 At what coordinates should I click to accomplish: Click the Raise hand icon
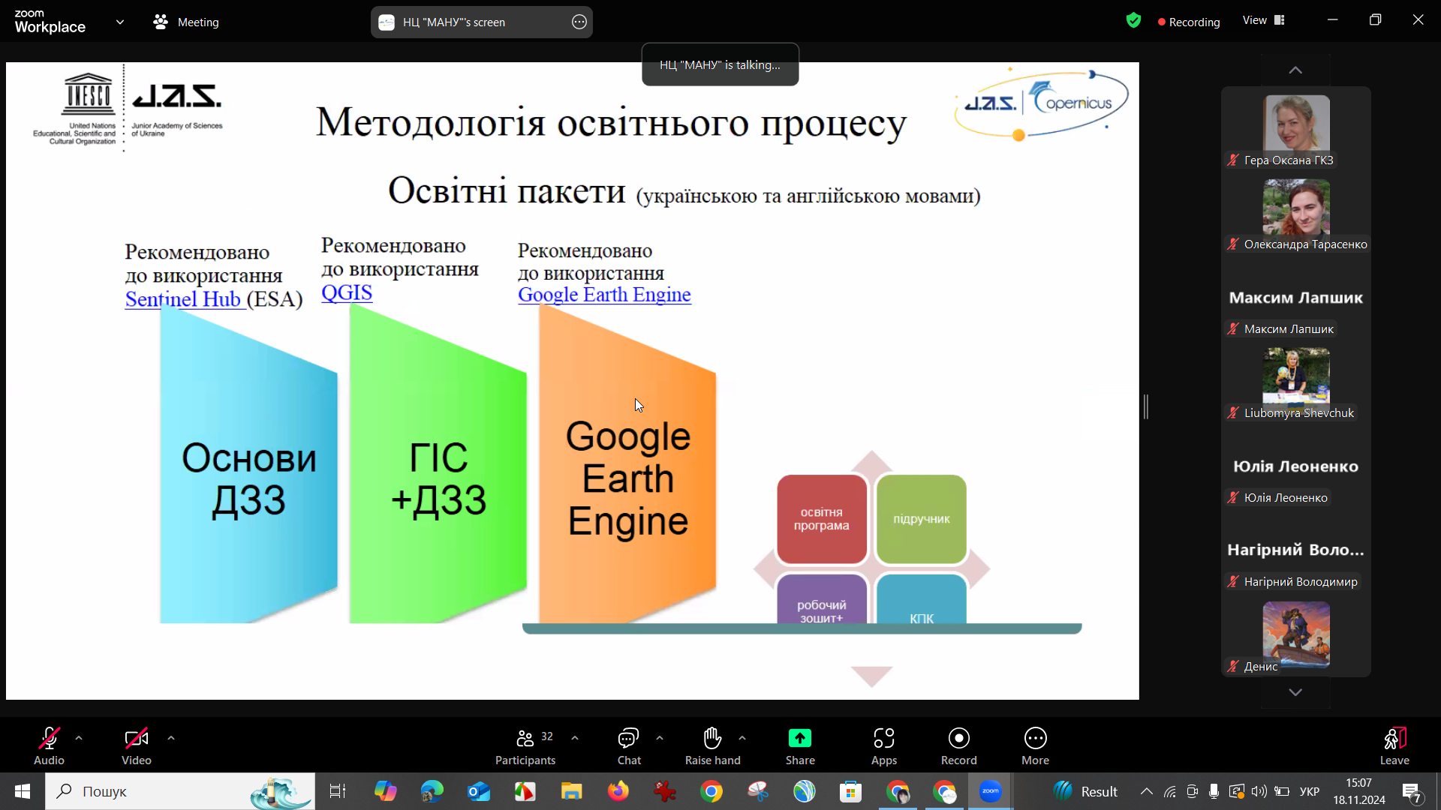pos(711,739)
